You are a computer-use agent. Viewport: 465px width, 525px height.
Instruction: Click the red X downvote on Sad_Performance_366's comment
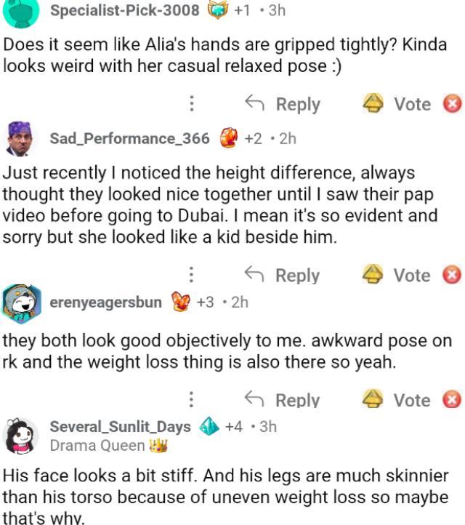coord(453,275)
